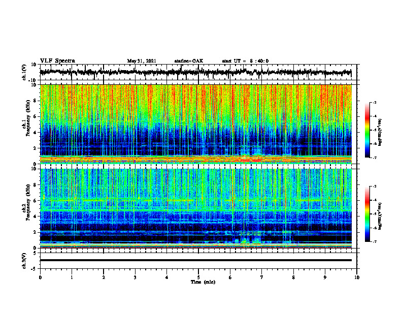
Task: Click the ch.1 color scale bar
Action: pos(367,130)
